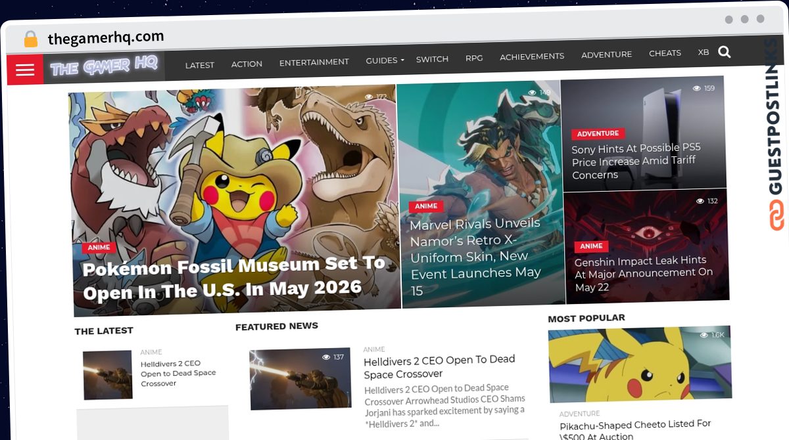Click the search magnifier icon

click(x=725, y=52)
